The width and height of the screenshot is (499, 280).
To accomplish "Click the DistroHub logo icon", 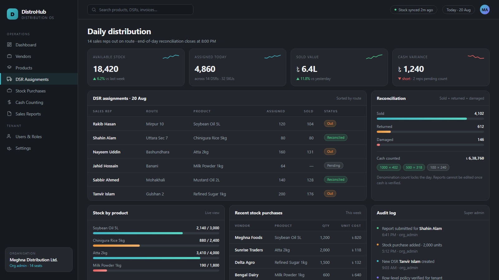I will [x=12, y=14].
